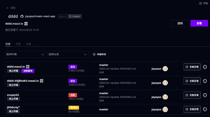This screenshot has width=210, height=117.
Task: Click the GitHub icon next to the repository name
Action: (x=22, y=16)
